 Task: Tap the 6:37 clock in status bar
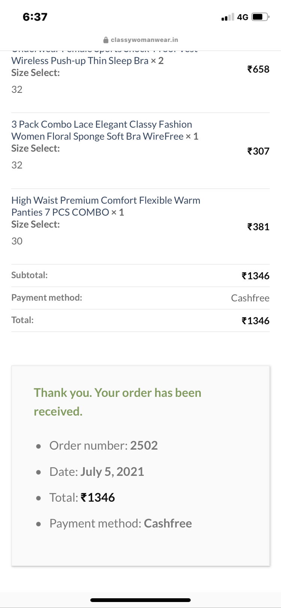35,17
